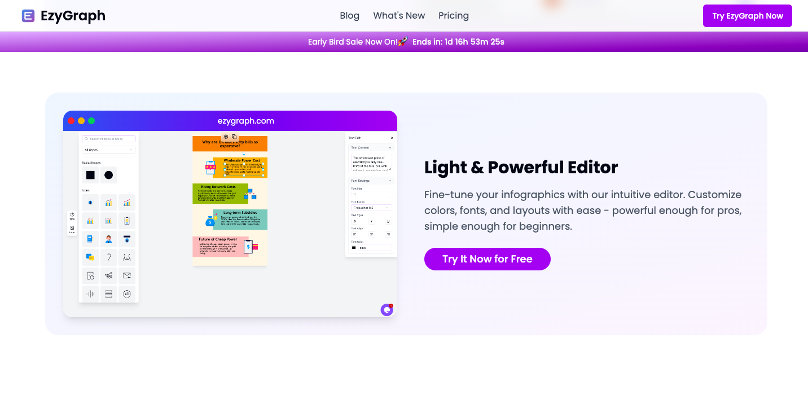This screenshot has width=808, height=394.
Task: Toggle underline text style
Action: (388, 221)
